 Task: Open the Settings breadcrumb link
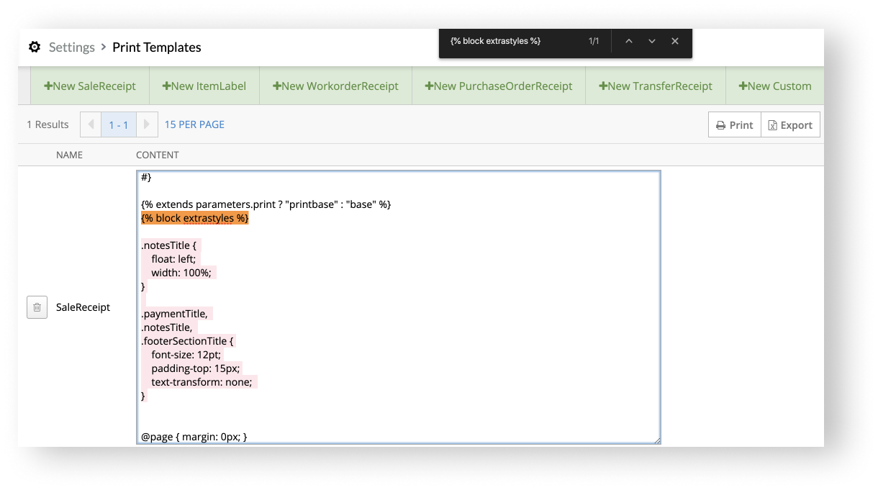pyautogui.click(x=71, y=47)
